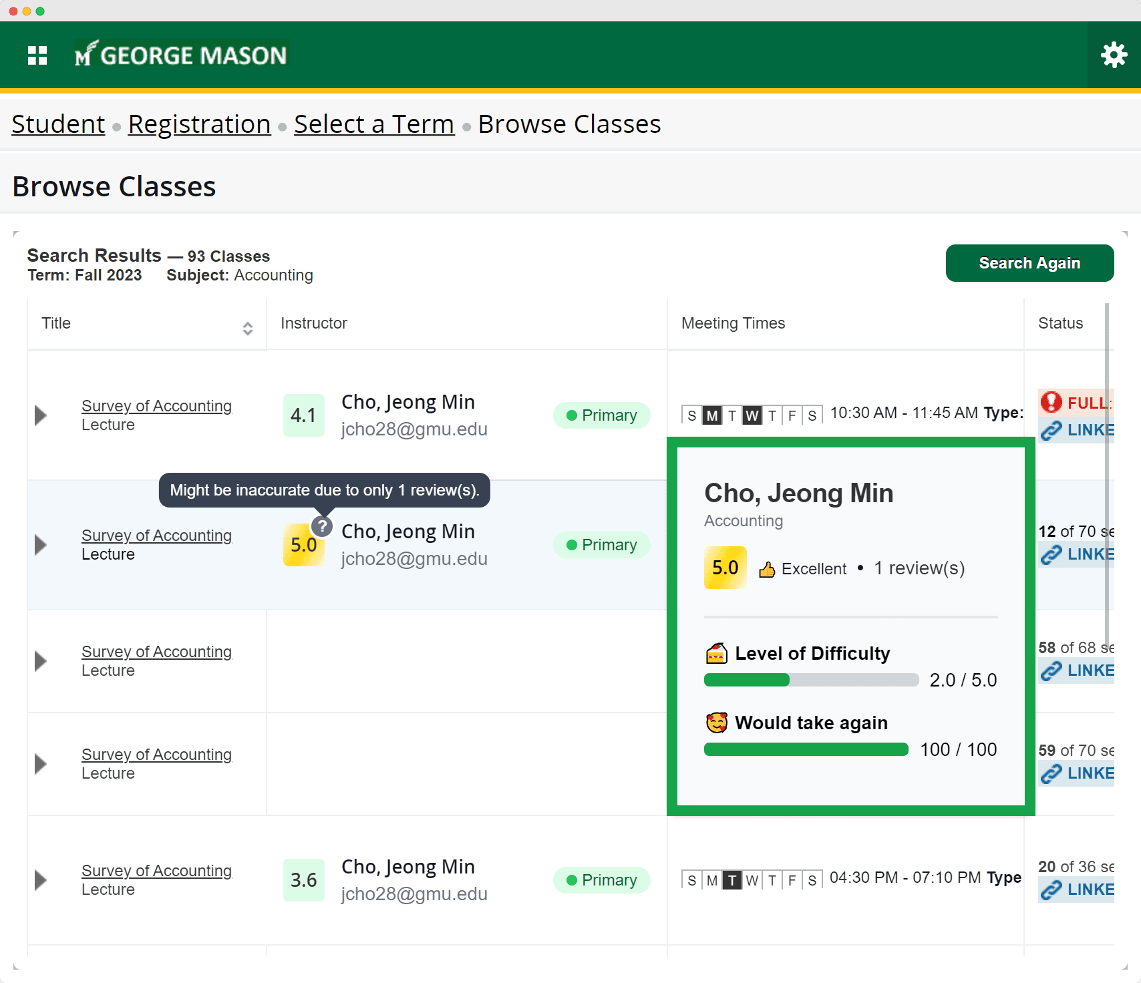Expand the fourth Survey of Accounting row
This screenshot has height=983, width=1141.
[x=41, y=764]
